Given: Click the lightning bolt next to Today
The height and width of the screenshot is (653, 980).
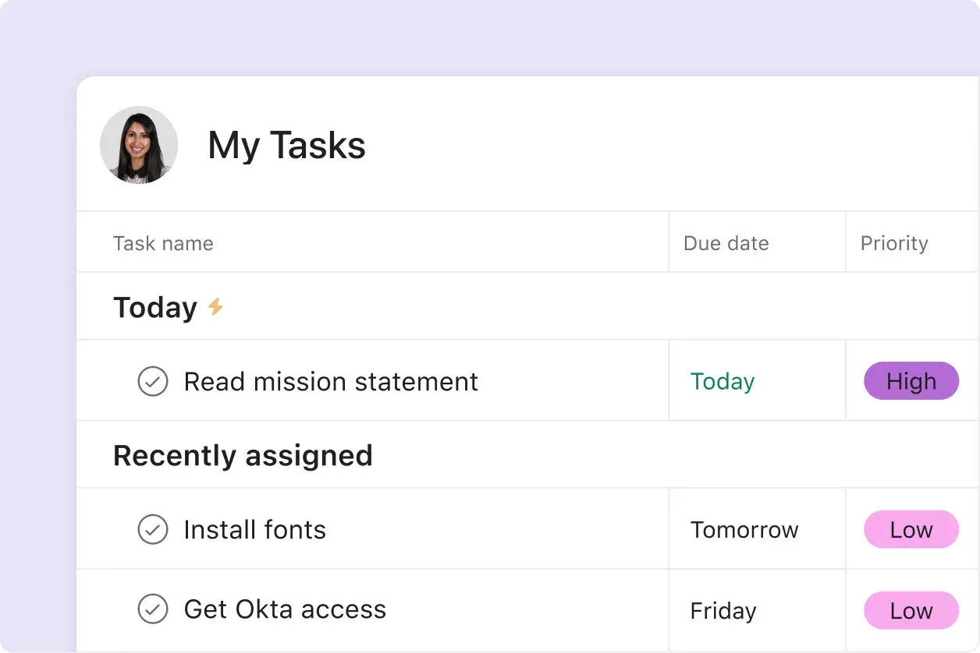Looking at the screenshot, I should click(x=215, y=307).
